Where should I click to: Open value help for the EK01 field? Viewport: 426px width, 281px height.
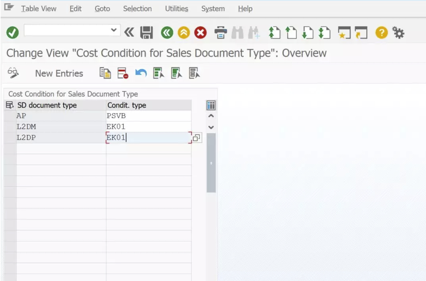pyautogui.click(x=196, y=138)
